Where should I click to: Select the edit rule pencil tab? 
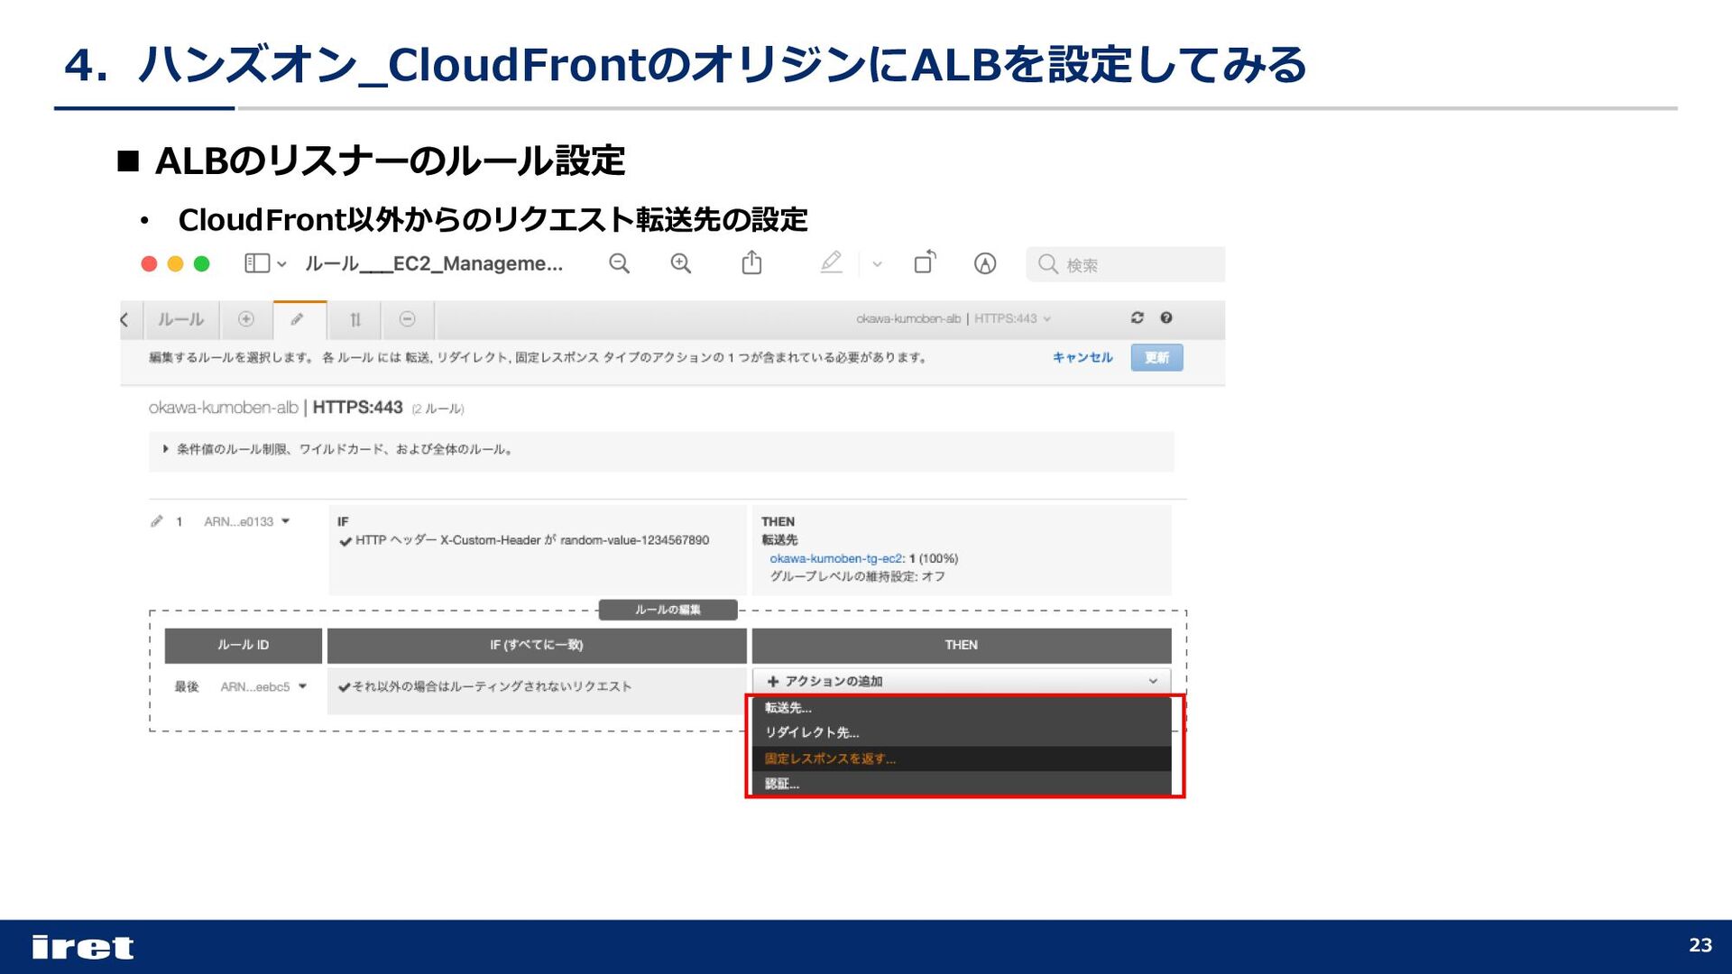click(x=299, y=319)
